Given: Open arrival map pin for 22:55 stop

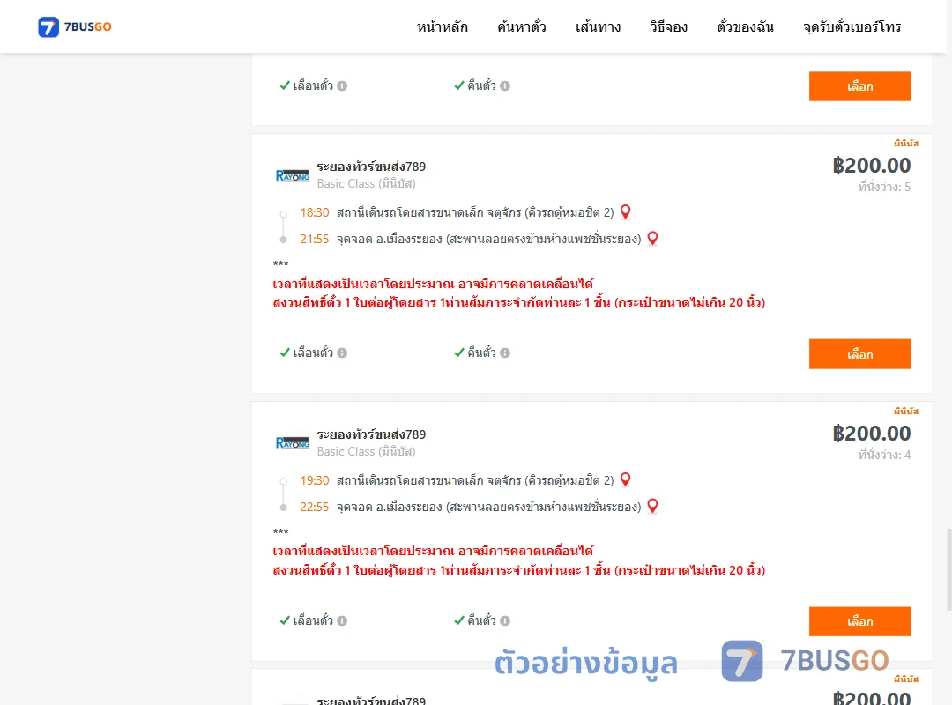Looking at the screenshot, I should pos(652,507).
